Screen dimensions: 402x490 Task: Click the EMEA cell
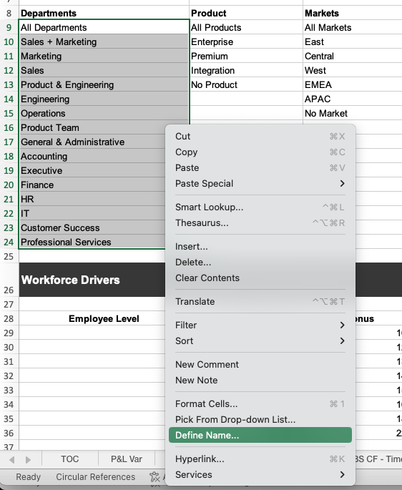coord(353,84)
